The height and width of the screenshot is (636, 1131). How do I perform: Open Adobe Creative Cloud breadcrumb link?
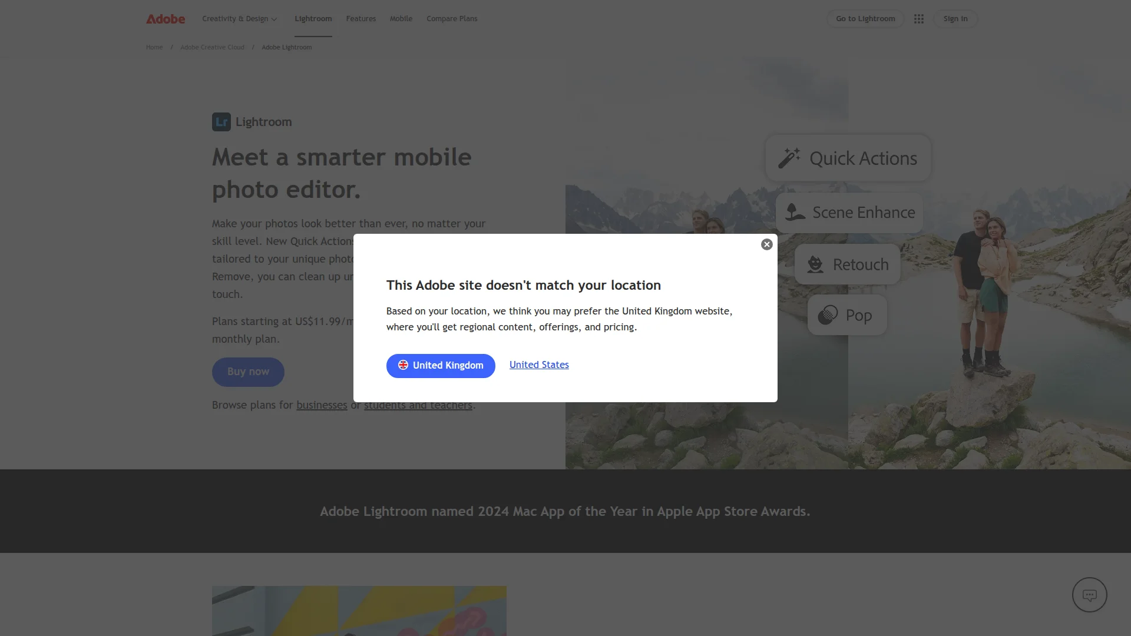[x=212, y=47]
